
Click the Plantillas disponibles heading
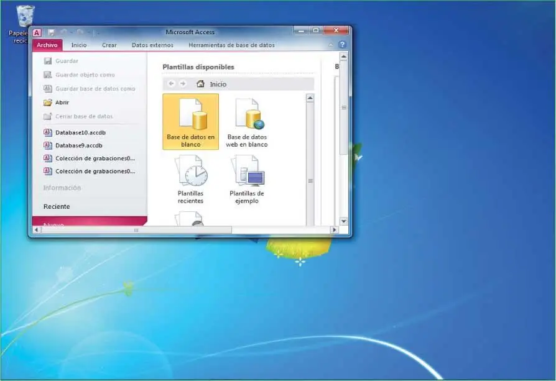[198, 67]
